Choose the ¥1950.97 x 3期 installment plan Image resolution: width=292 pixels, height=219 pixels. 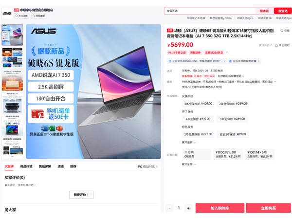228,154
